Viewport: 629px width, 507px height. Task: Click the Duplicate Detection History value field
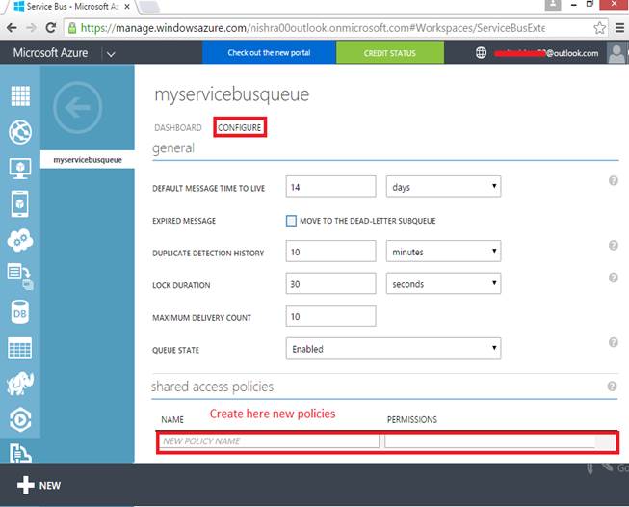click(331, 252)
